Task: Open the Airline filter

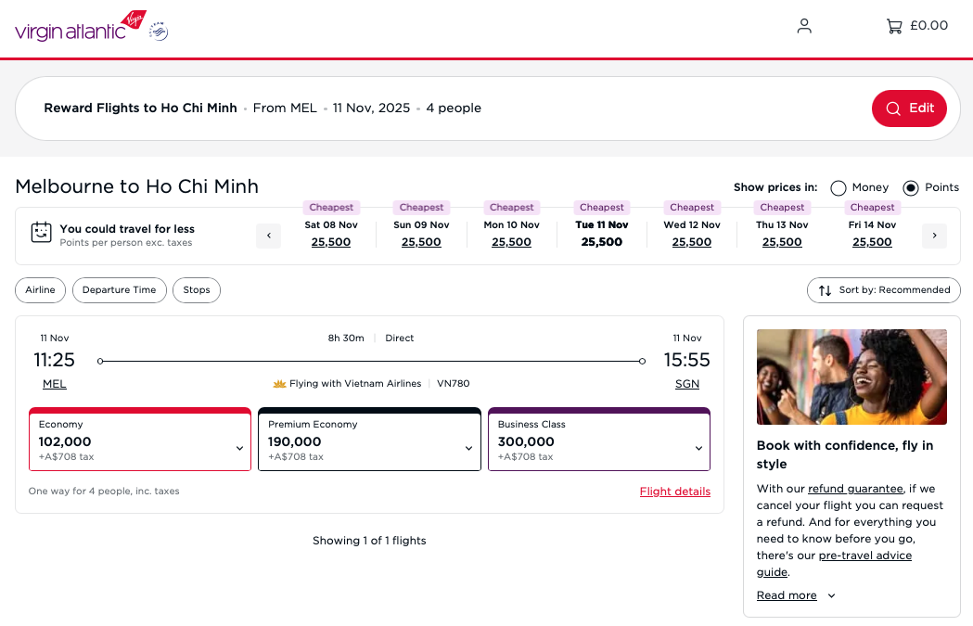Action: [x=40, y=290]
